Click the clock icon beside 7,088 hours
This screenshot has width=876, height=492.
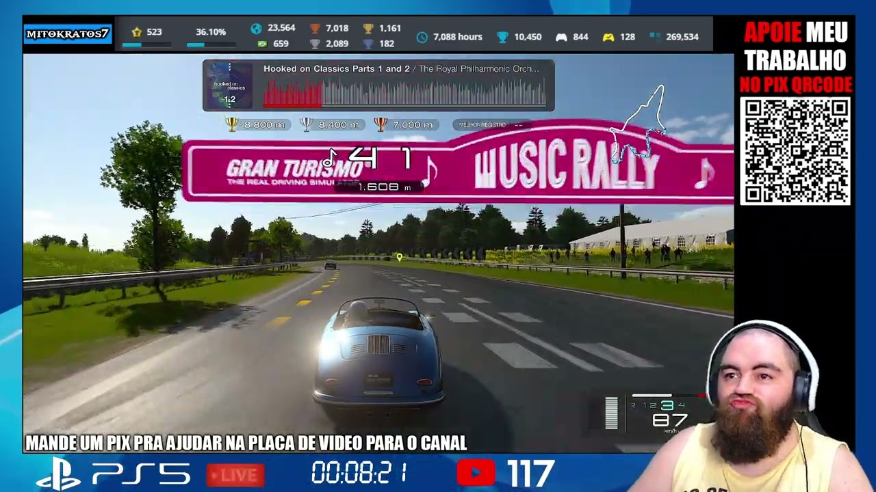[422, 37]
